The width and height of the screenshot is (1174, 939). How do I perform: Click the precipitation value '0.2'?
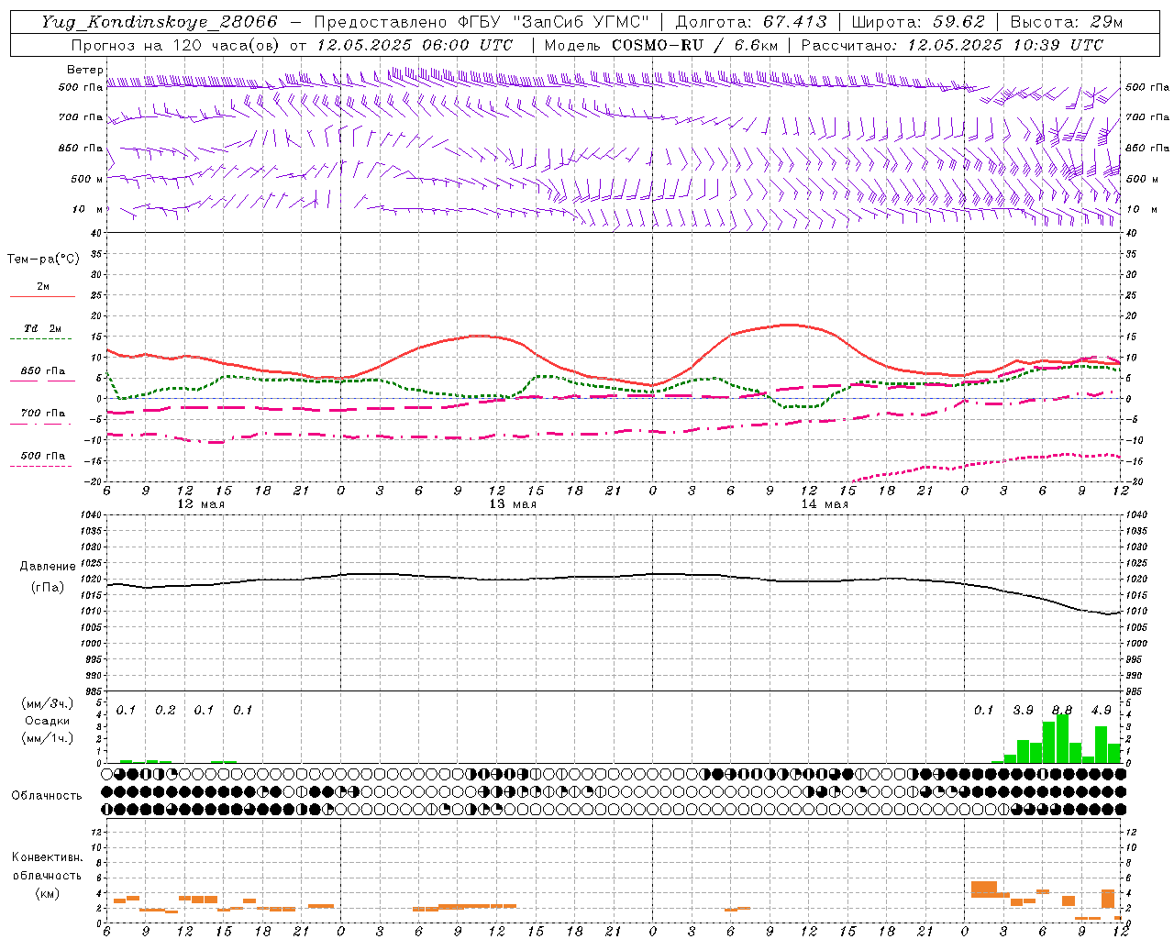pyautogui.click(x=165, y=710)
